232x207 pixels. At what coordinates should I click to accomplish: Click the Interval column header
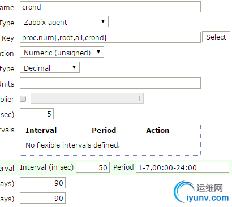tap(41, 130)
